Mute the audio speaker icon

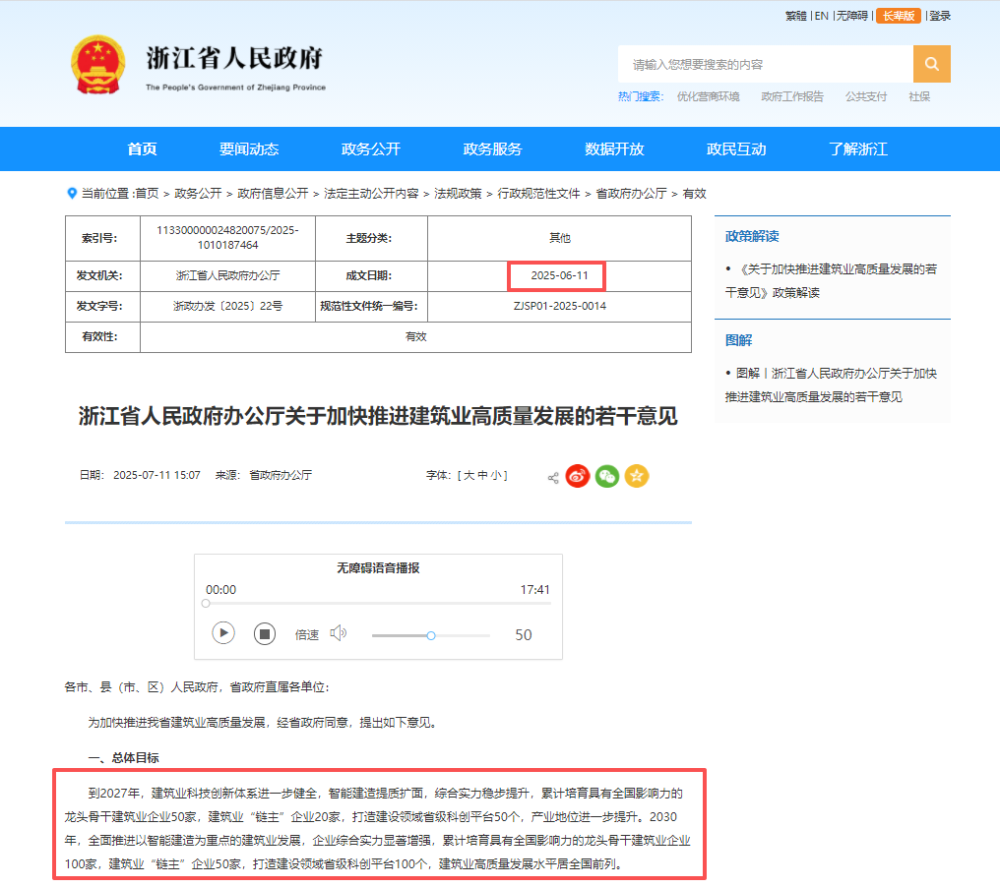339,633
